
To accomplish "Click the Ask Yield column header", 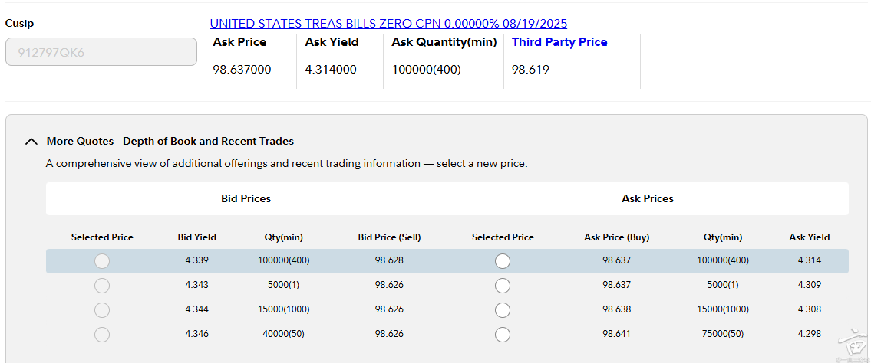I will tap(809, 237).
